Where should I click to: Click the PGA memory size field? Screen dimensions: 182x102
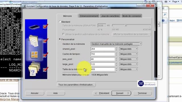(103, 69)
